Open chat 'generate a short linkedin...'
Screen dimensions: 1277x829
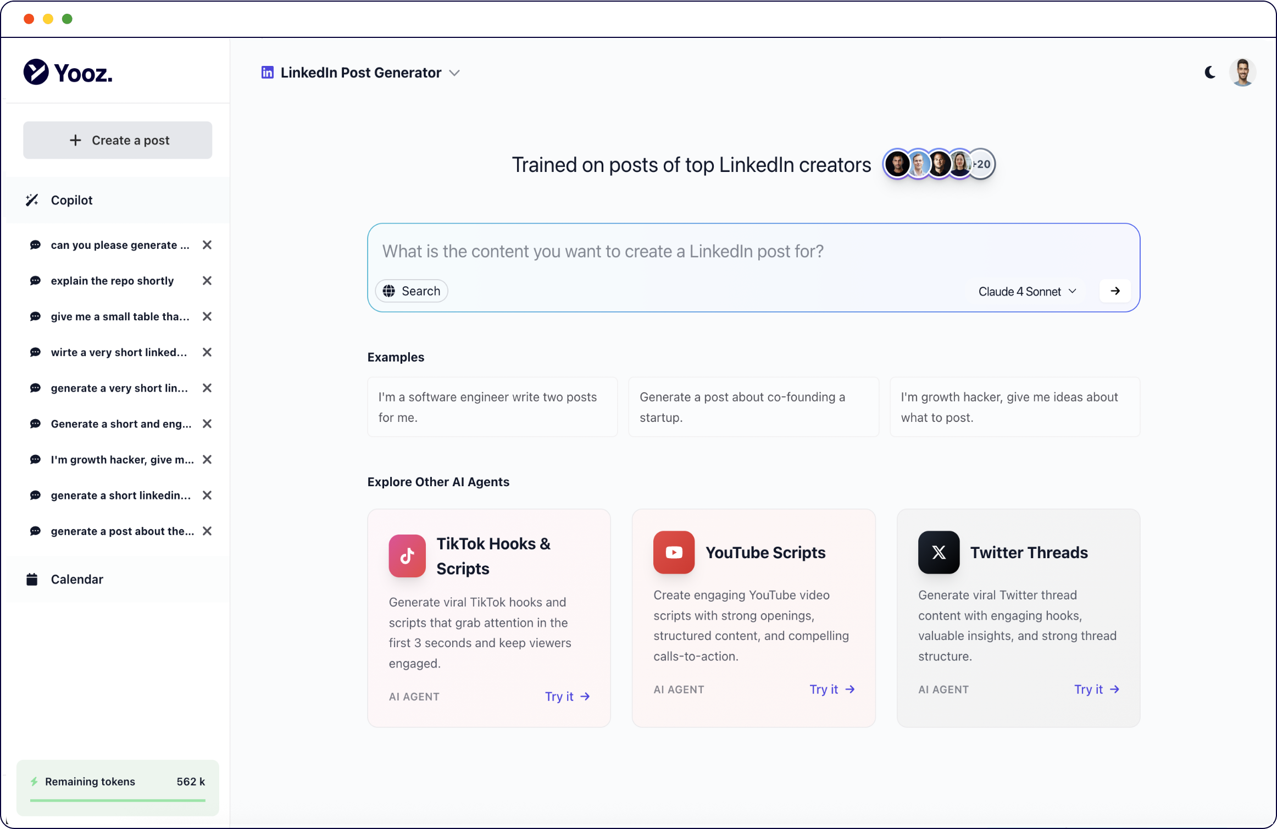(121, 495)
